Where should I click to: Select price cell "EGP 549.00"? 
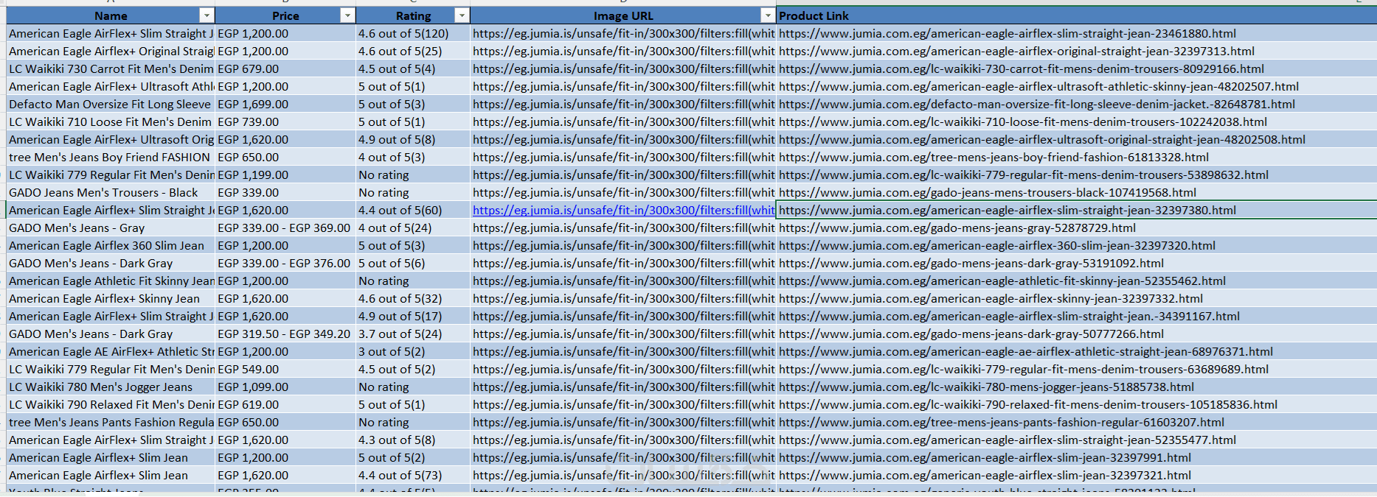tap(285, 369)
